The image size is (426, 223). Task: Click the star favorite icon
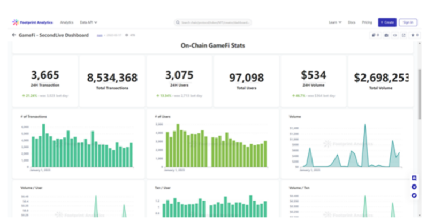(415, 35)
